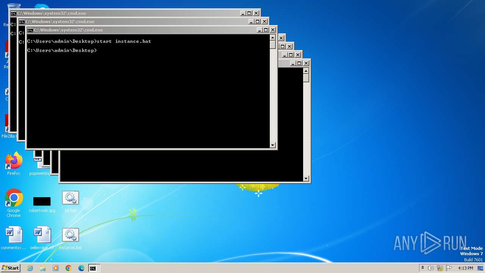Minimize the front cmd.exe window
The image size is (485, 273).
(260, 30)
